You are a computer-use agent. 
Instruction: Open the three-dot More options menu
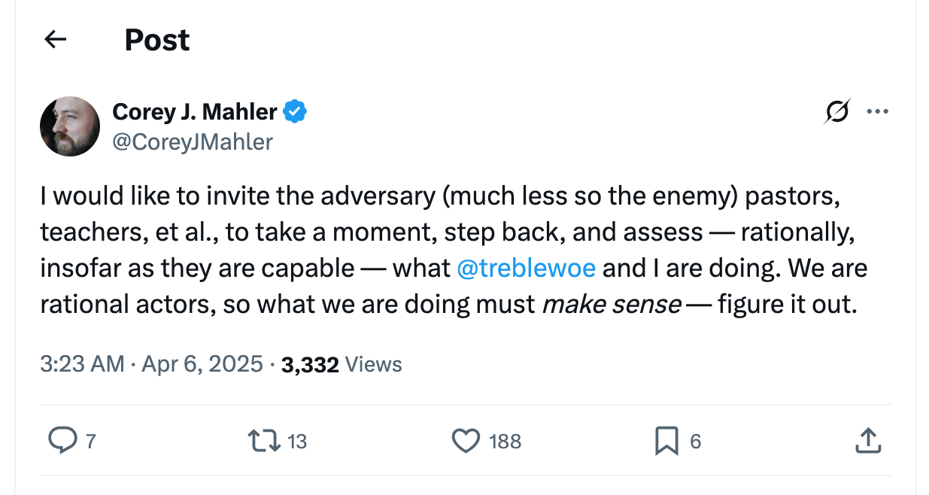877,112
